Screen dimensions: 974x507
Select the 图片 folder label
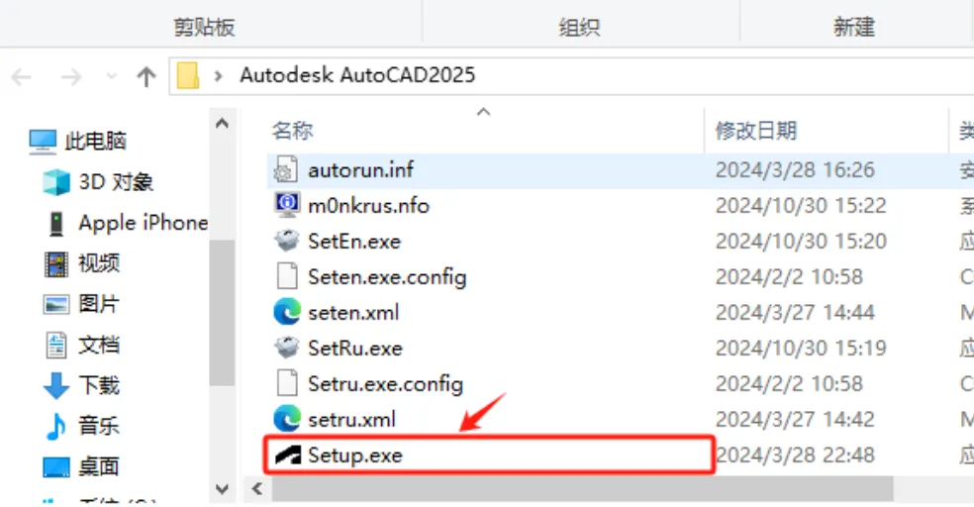coord(99,304)
